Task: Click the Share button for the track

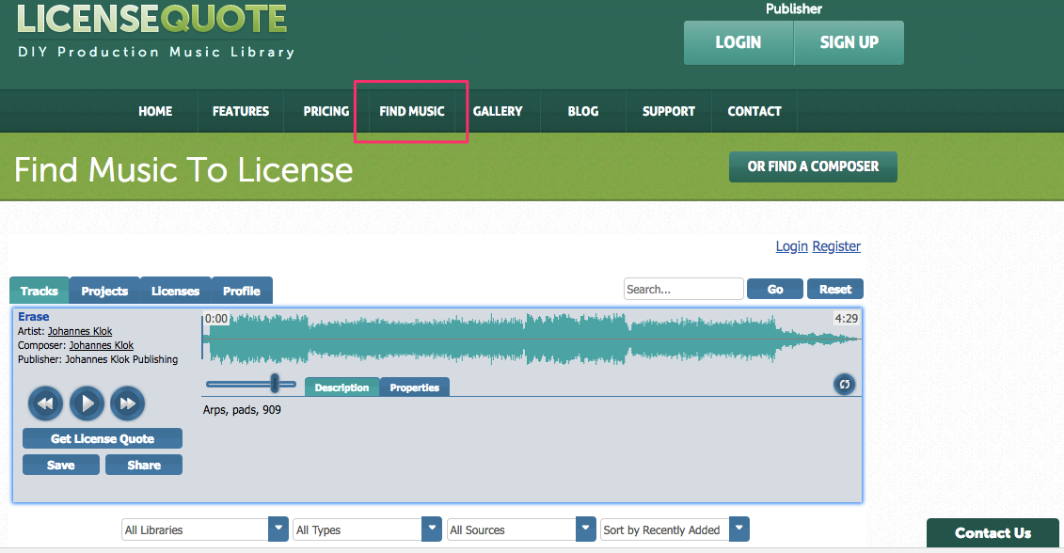Action: [143, 464]
